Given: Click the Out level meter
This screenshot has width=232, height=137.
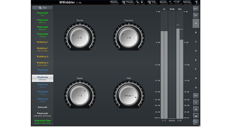Looking at the screenshot, I should pyautogui.click(x=180, y=65).
